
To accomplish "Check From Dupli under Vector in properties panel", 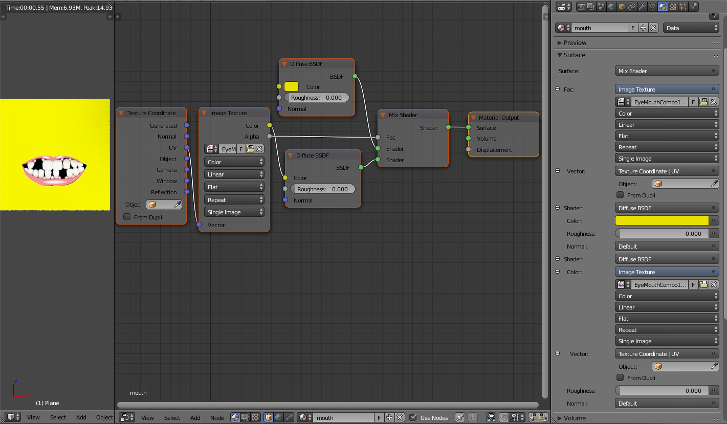I will click(x=620, y=195).
